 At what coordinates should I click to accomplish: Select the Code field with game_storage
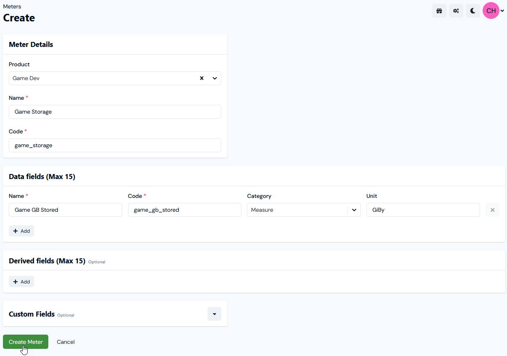115,145
